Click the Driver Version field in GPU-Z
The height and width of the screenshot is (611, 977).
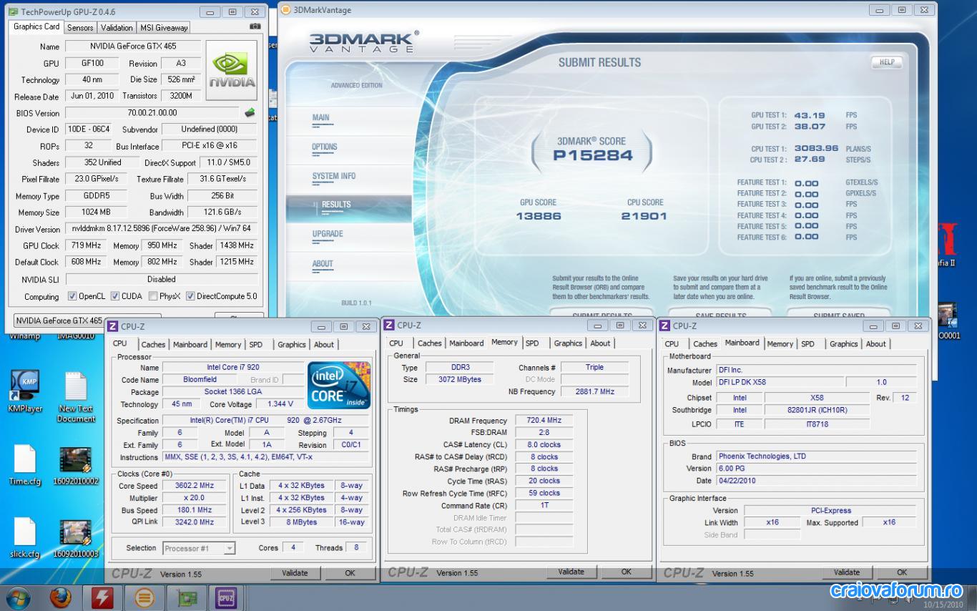point(161,229)
